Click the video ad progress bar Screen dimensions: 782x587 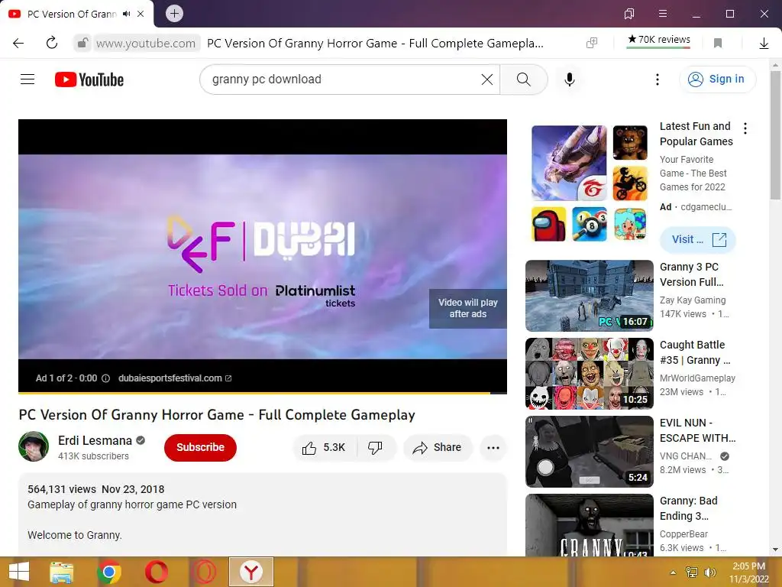263,394
